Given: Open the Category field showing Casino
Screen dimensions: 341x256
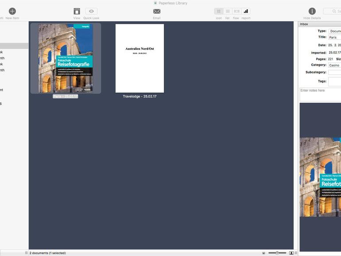Looking at the screenshot, I should (335, 65).
